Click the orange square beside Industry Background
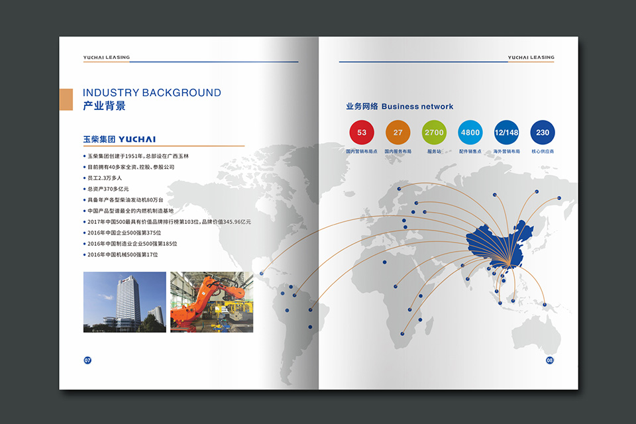 [x=66, y=99]
